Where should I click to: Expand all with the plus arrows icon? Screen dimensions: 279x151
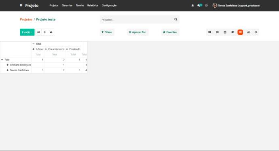45,32
